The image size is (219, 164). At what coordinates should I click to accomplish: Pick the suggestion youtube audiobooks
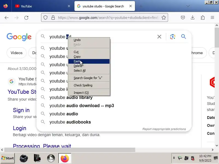coord(114,122)
